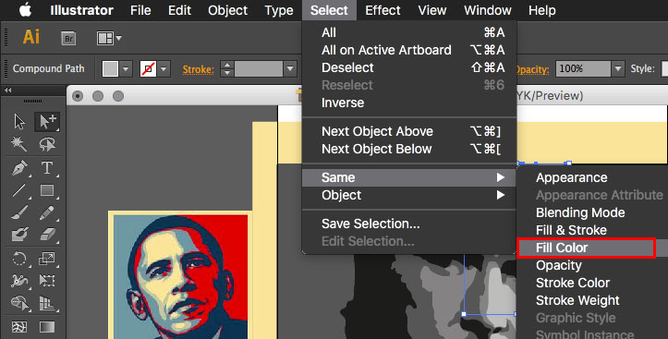
Task: Select the Rectangle tool
Action: [47, 190]
